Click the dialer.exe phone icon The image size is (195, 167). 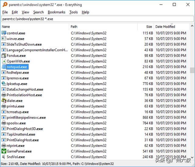click(4, 100)
